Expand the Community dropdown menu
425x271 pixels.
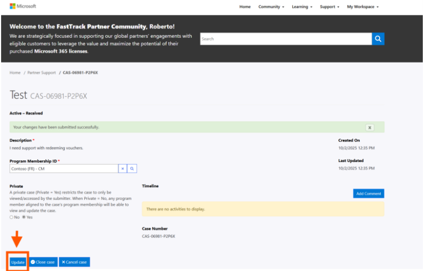click(x=270, y=7)
